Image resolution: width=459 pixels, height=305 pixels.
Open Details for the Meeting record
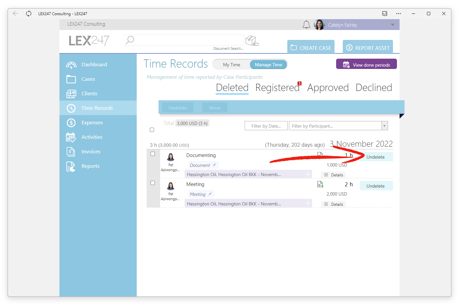pos(334,204)
